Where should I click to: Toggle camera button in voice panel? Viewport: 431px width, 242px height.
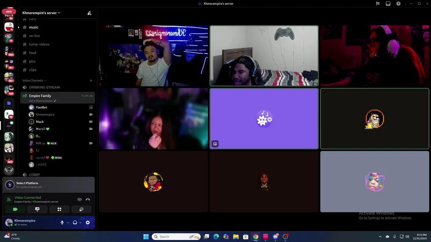[15, 209]
